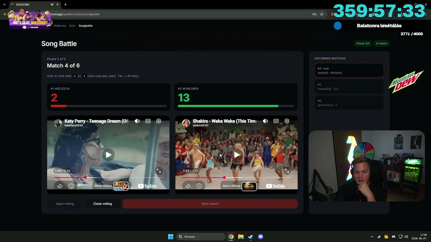The height and width of the screenshot is (242, 431).
Task: Open the Shakira - Waka Waka title link
Action: (225, 121)
